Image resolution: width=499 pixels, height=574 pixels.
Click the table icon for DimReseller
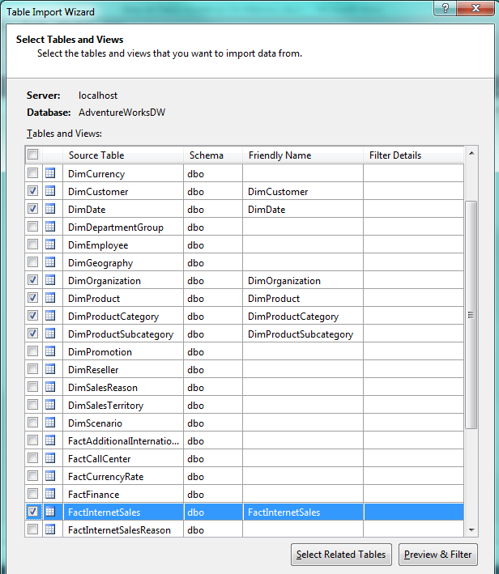tap(50, 370)
